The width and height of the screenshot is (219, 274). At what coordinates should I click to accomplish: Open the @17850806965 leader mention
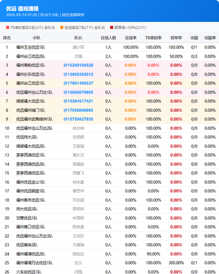pyautogui.click(x=78, y=110)
